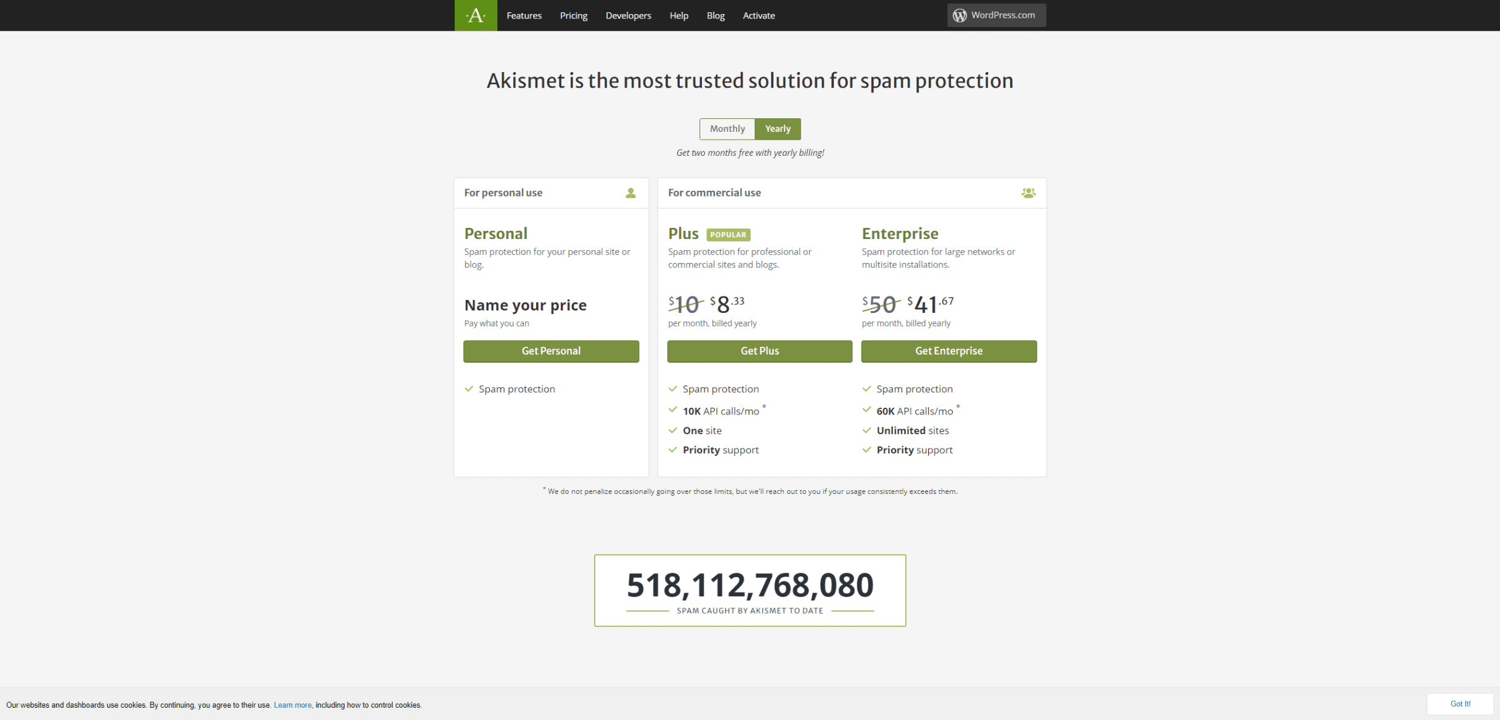Go to the Developers page
The image size is (1500, 720).
pos(628,15)
